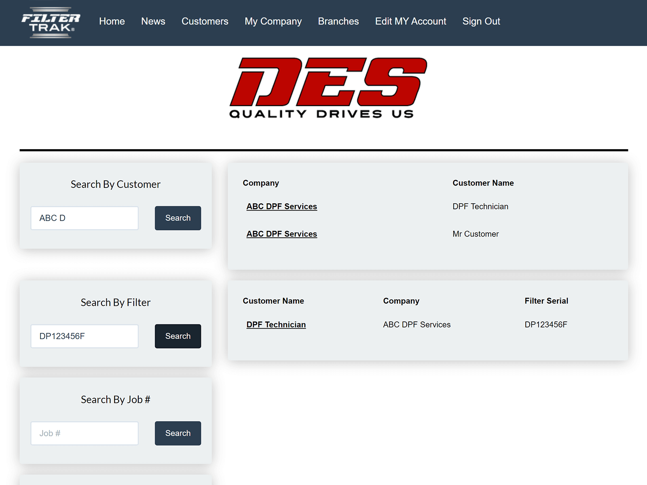Focus the filter field containing DP123456F
The height and width of the screenshot is (485, 647).
point(85,336)
